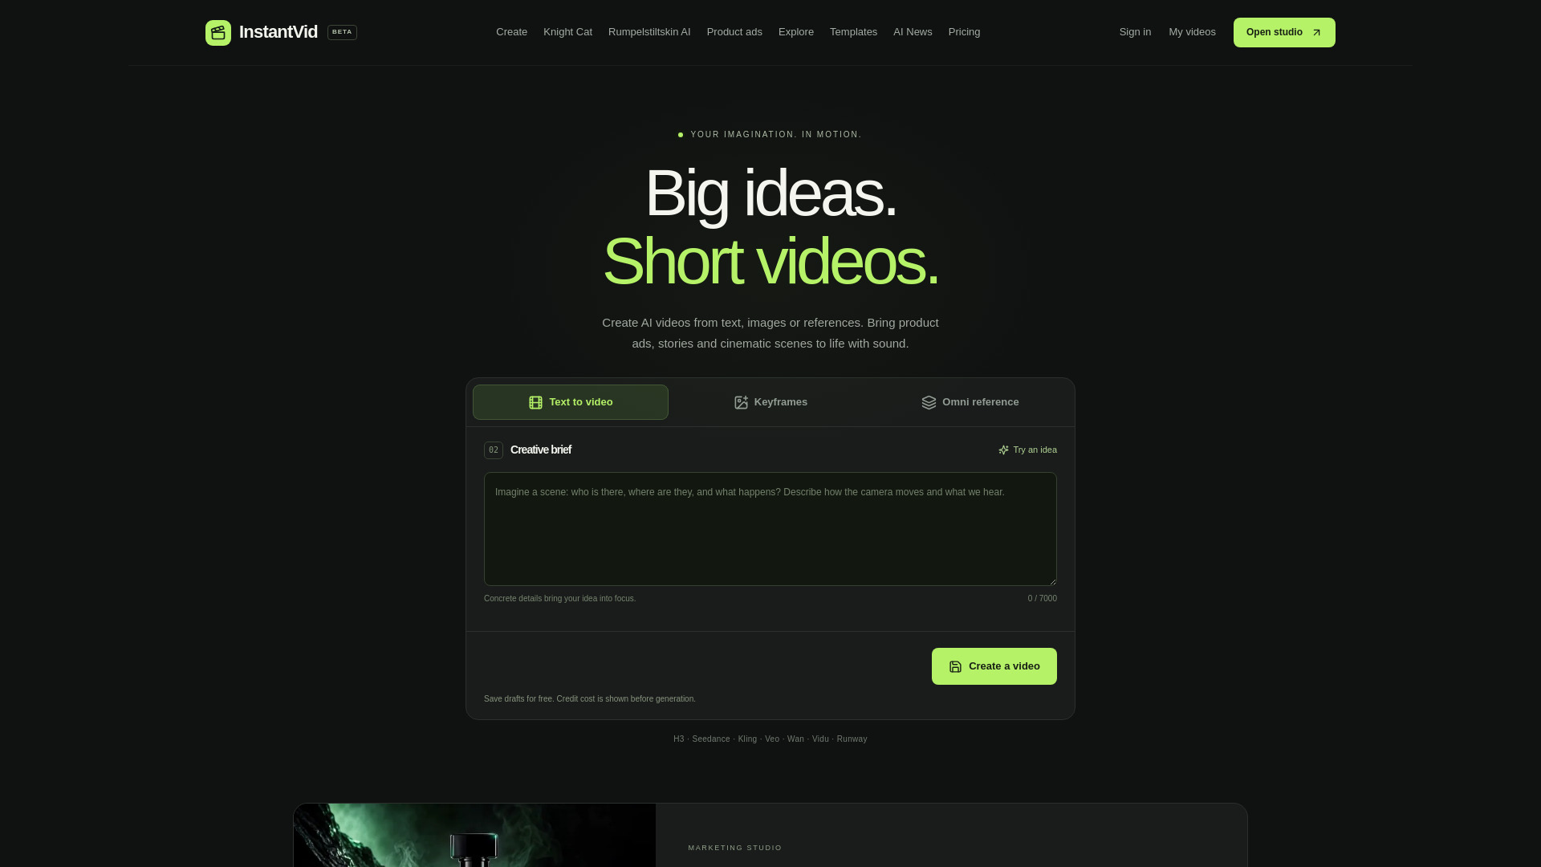Click the Save drafts for free note
Screen dimensions: 1541x867
(590, 699)
